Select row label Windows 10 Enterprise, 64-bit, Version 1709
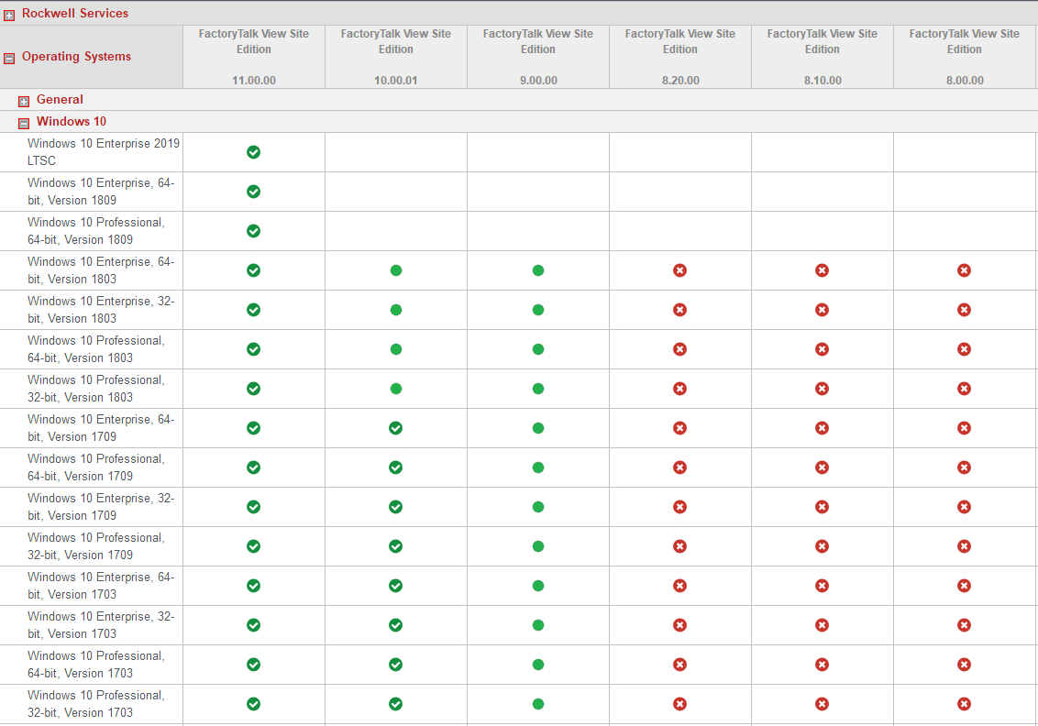This screenshot has height=726, width=1038. coord(101,428)
